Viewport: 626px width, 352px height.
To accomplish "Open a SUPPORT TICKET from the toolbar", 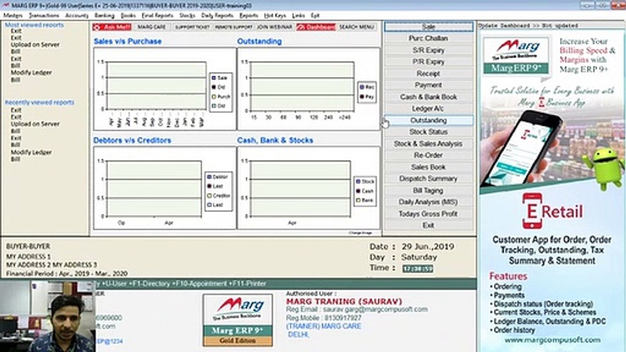I will [192, 27].
